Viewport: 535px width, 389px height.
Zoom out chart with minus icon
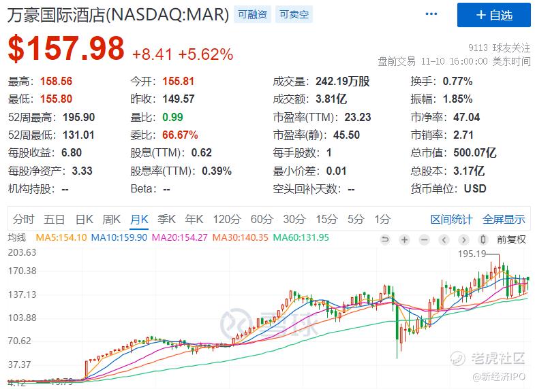(x=424, y=239)
